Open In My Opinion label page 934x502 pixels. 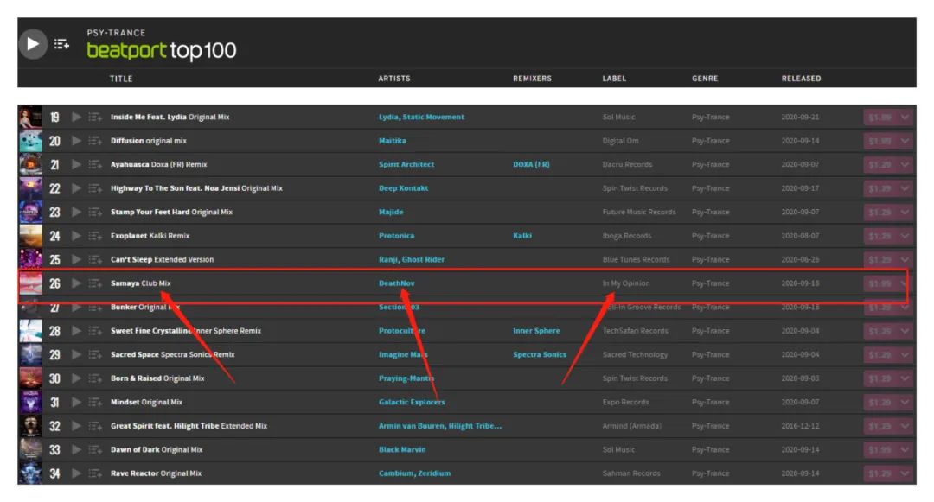pos(626,283)
